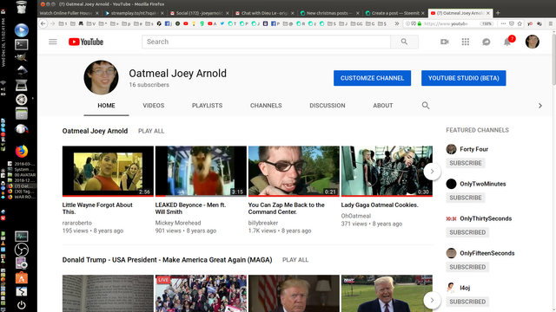Show more bookmarks with double chevron
This screenshot has width=556, height=312.
pos(397,23)
